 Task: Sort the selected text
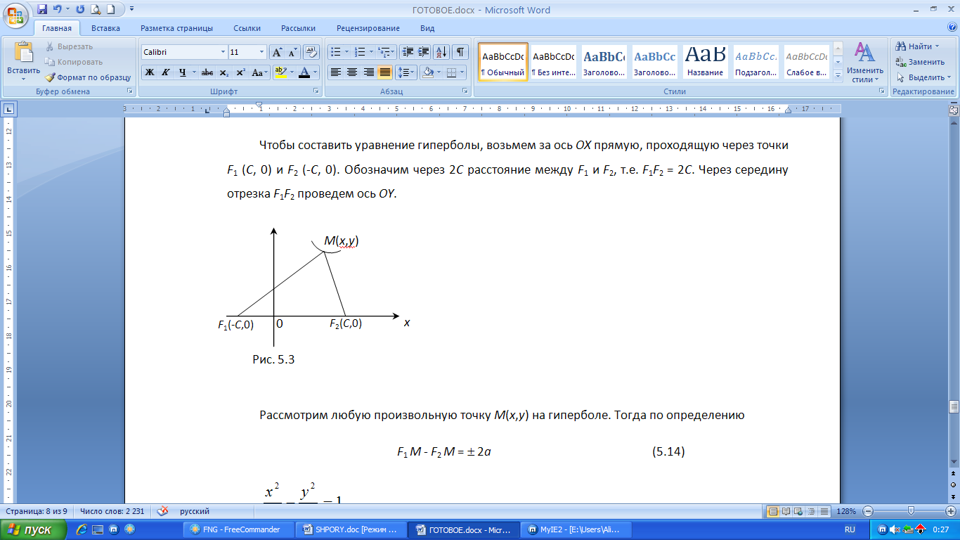click(442, 52)
